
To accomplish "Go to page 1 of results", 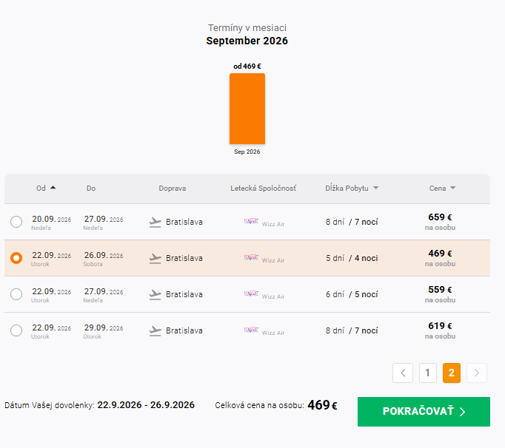I will (428, 373).
